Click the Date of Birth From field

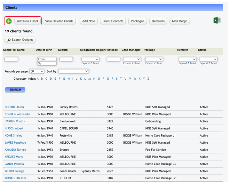click(47, 59)
